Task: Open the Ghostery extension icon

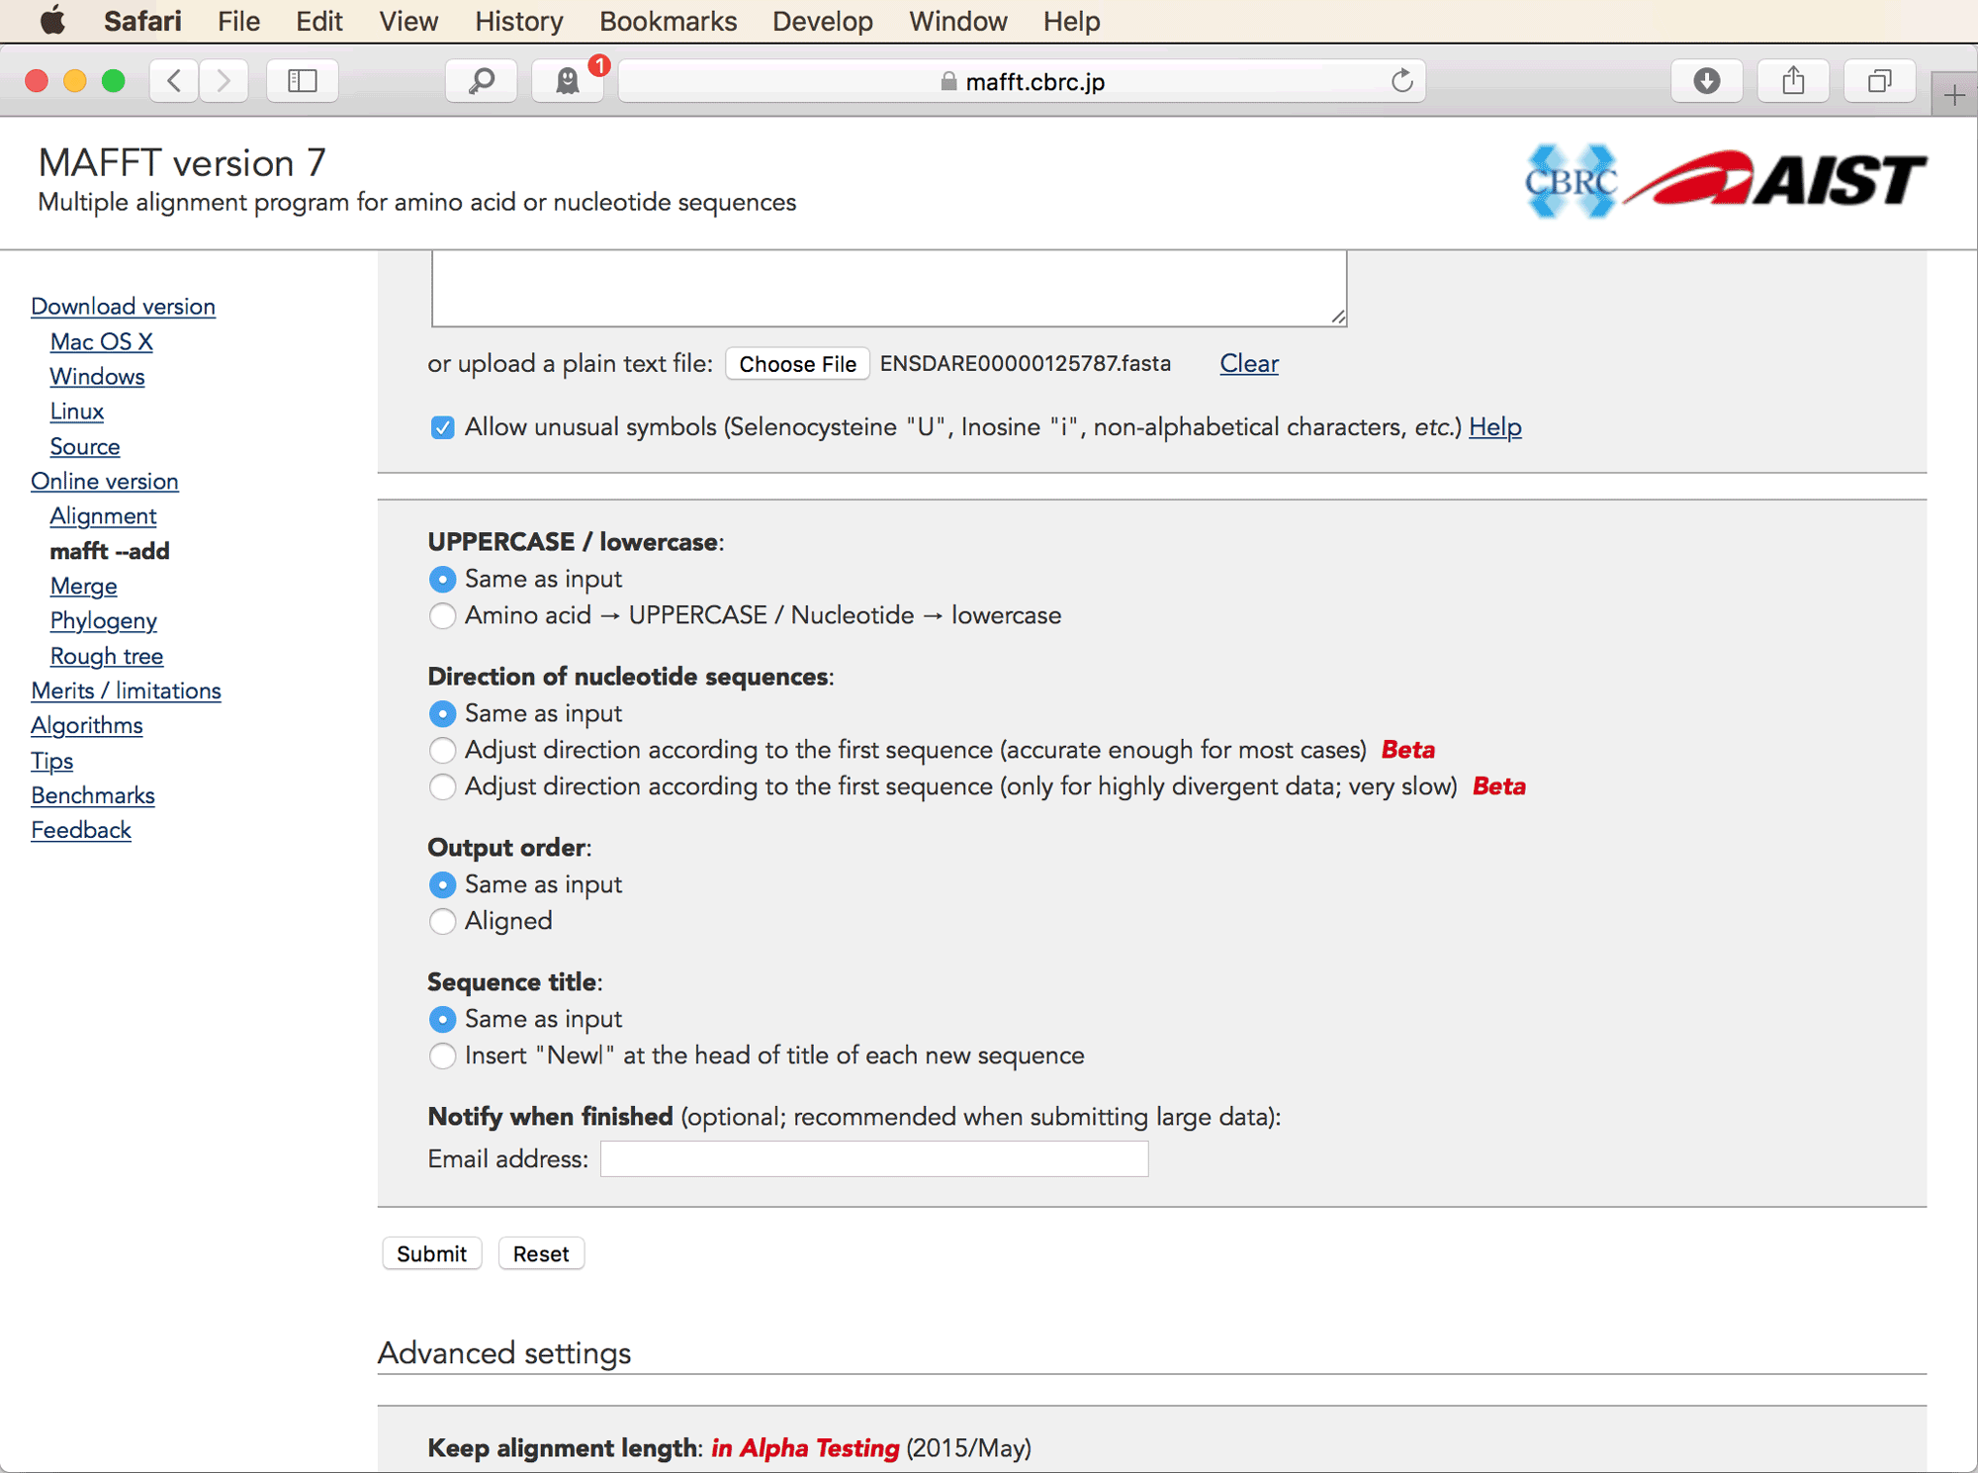Action: 568,81
